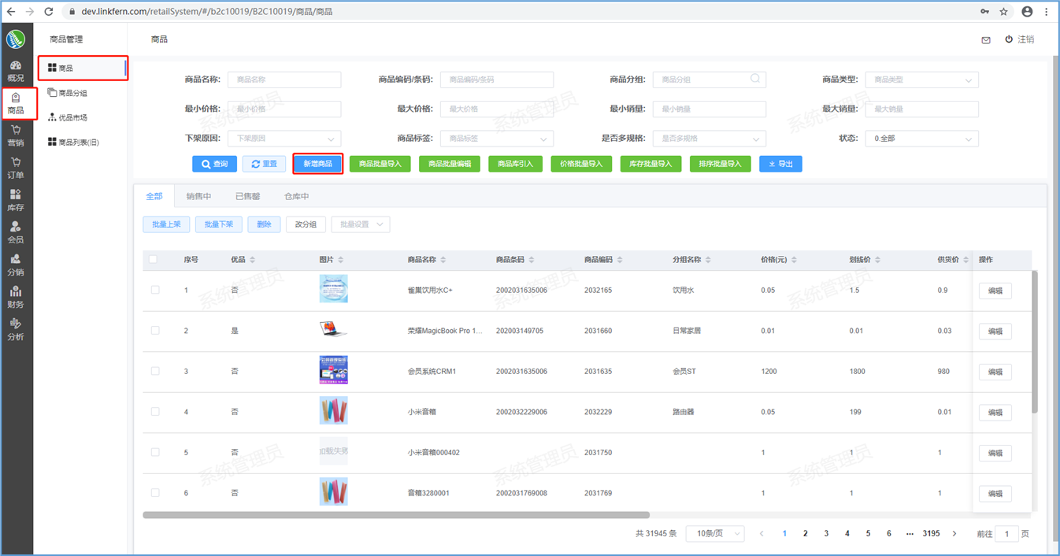Image resolution: width=1060 pixels, height=556 pixels.
Task: Open the 10条/页 page size dropdown
Action: click(x=714, y=533)
